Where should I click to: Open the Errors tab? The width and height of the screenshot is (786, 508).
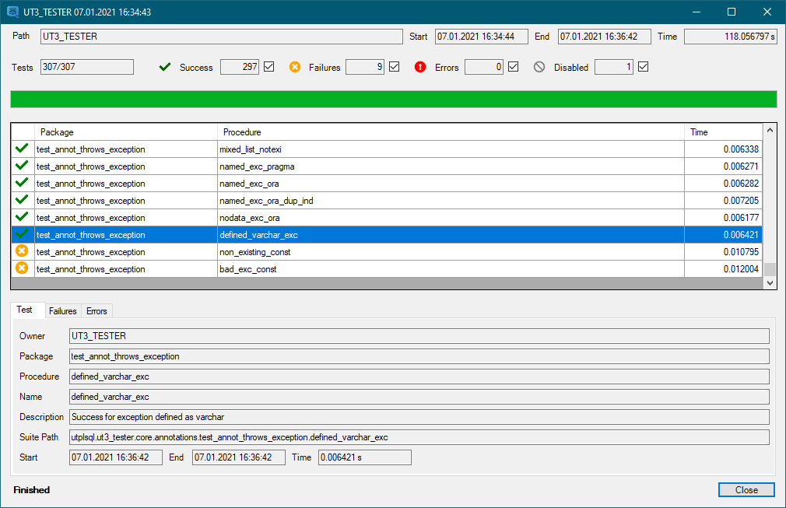point(97,311)
